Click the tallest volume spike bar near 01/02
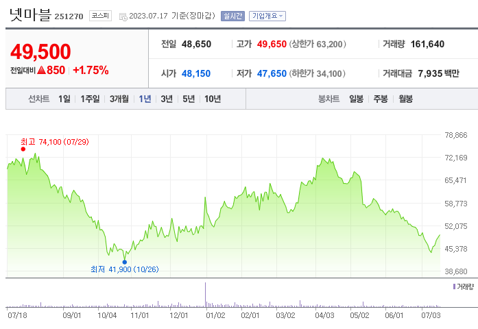The image size is (478, 329). click(206, 295)
